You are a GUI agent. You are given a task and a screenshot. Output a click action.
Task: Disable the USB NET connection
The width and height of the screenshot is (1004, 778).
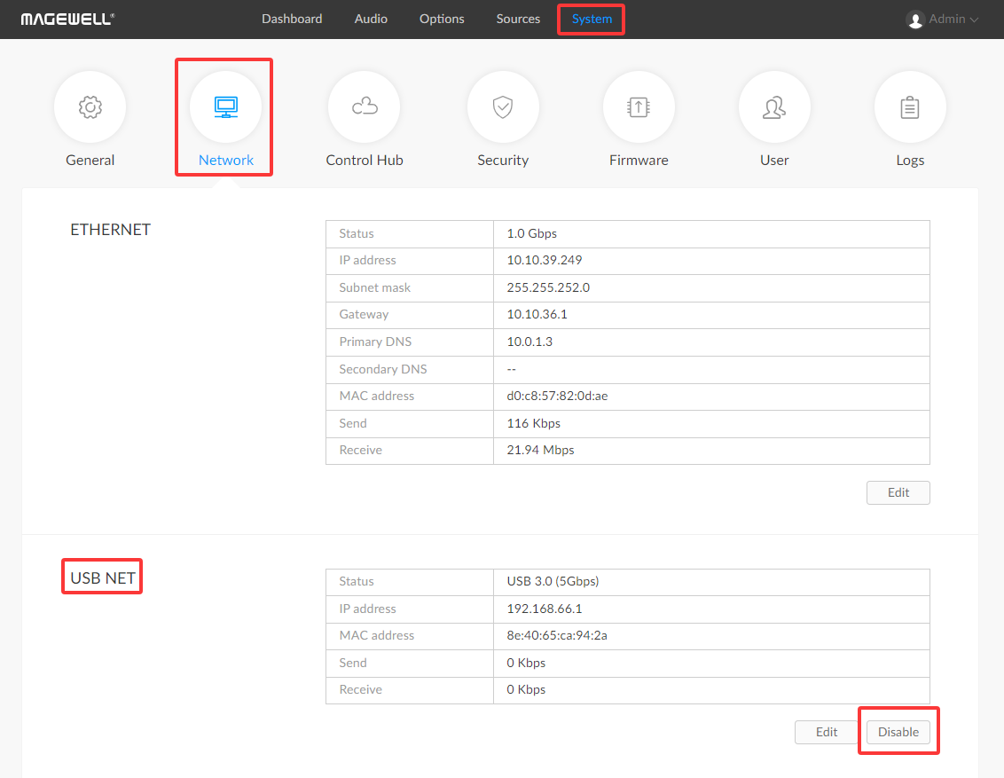(x=898, y=732)
